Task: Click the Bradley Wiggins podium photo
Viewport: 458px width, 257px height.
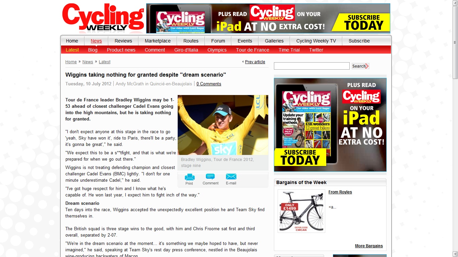Action: pyautogui.click(x=223, y=125)
